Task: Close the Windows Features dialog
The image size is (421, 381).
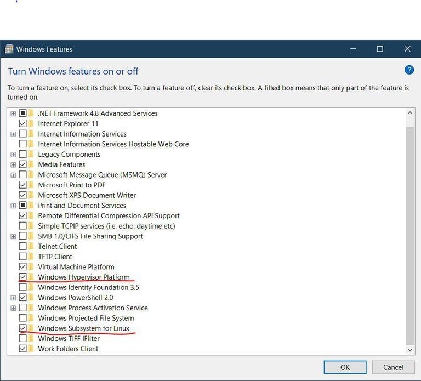Action: click(x=407, y=49)
